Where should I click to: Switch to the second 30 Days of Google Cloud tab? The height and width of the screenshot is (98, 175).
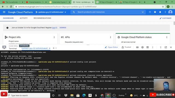tap(130, 2)
